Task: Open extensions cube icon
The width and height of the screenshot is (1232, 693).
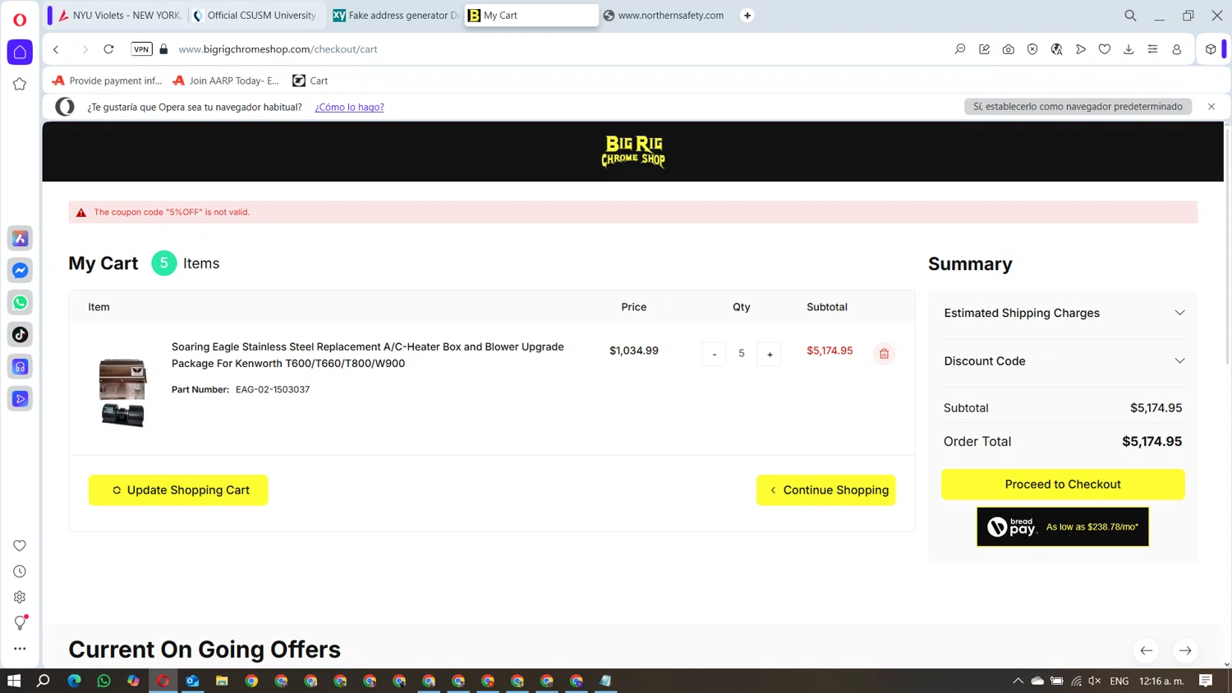Action: click(1211, 49)
